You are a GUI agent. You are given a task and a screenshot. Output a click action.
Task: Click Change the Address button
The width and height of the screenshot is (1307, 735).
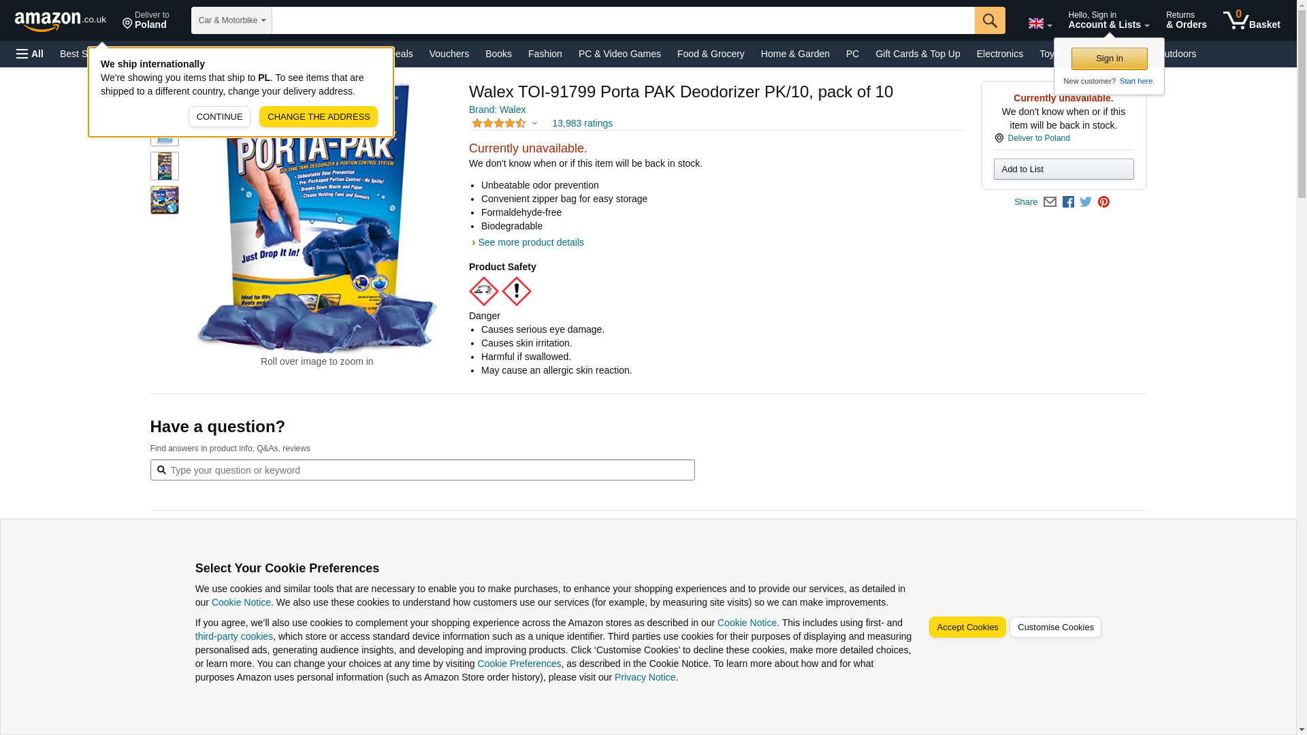(319, 117)
